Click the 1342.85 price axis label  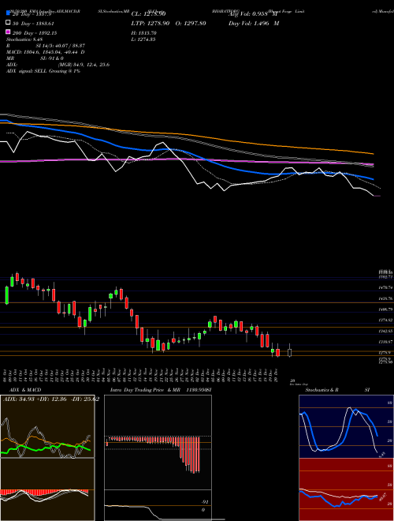tap(386, 332)
